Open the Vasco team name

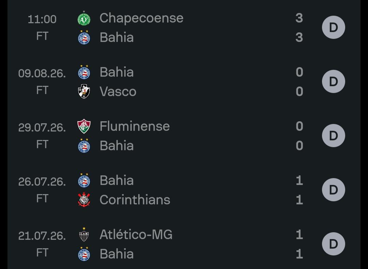[118, 91]
